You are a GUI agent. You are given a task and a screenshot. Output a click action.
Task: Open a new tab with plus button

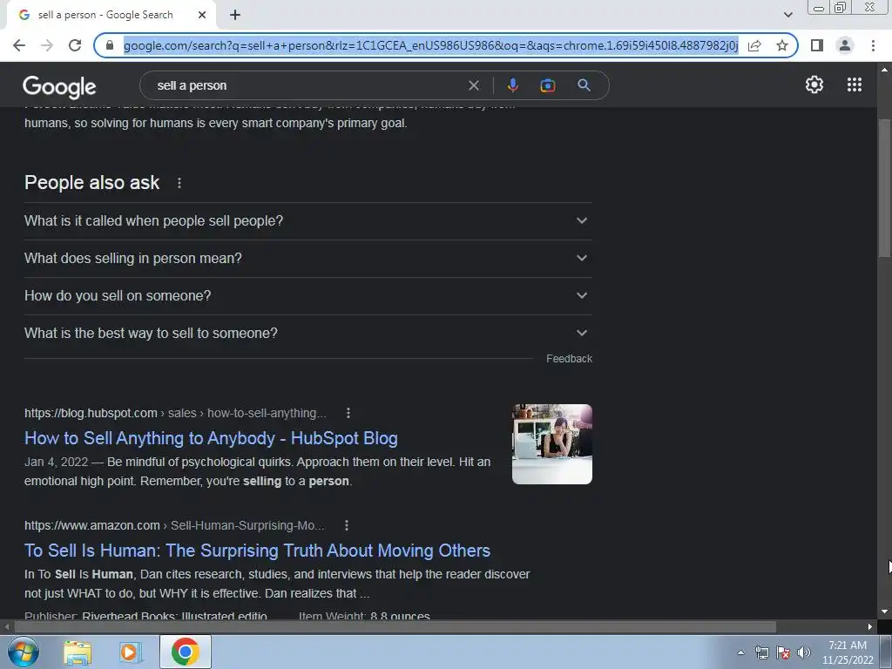point(235,15)
